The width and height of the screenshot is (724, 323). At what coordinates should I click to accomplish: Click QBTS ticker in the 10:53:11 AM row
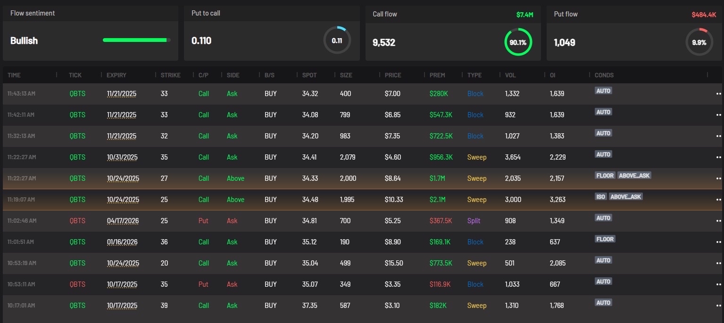pos(77,284)
